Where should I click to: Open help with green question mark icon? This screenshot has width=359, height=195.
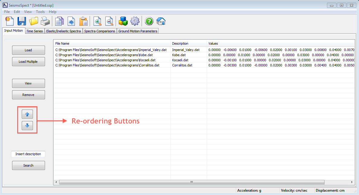pos(149,21)
